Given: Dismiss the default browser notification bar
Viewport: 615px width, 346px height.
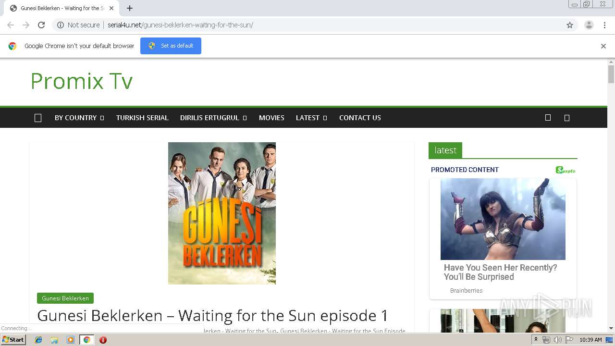Looking at the screenshot, I should (x=603, y=46).
